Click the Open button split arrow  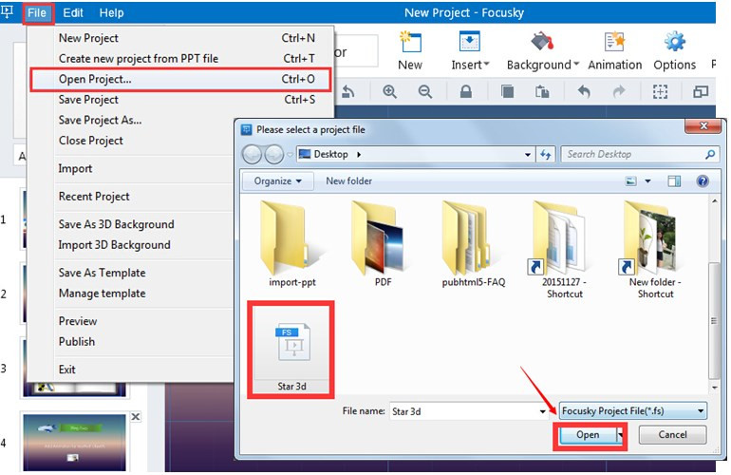620,435
